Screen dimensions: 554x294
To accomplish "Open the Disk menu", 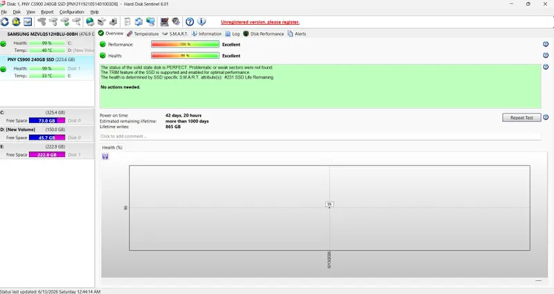I will click(17, 12).
